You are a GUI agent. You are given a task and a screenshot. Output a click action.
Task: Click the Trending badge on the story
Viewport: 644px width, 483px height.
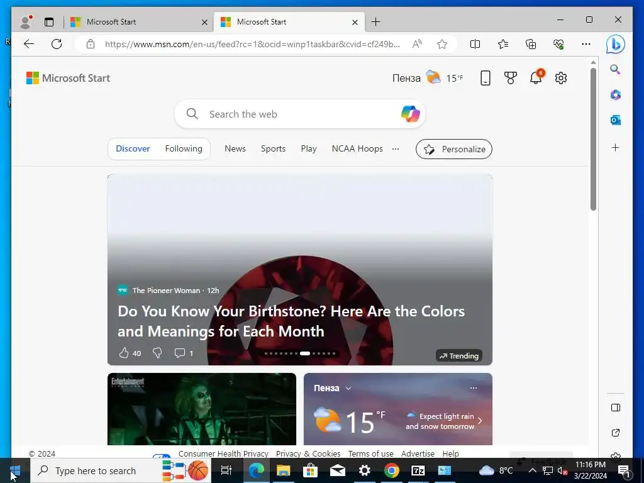tap(458, 356)
